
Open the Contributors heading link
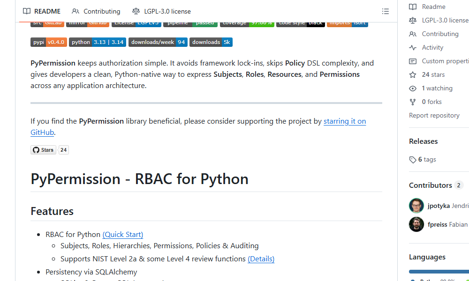pos(431,185)
